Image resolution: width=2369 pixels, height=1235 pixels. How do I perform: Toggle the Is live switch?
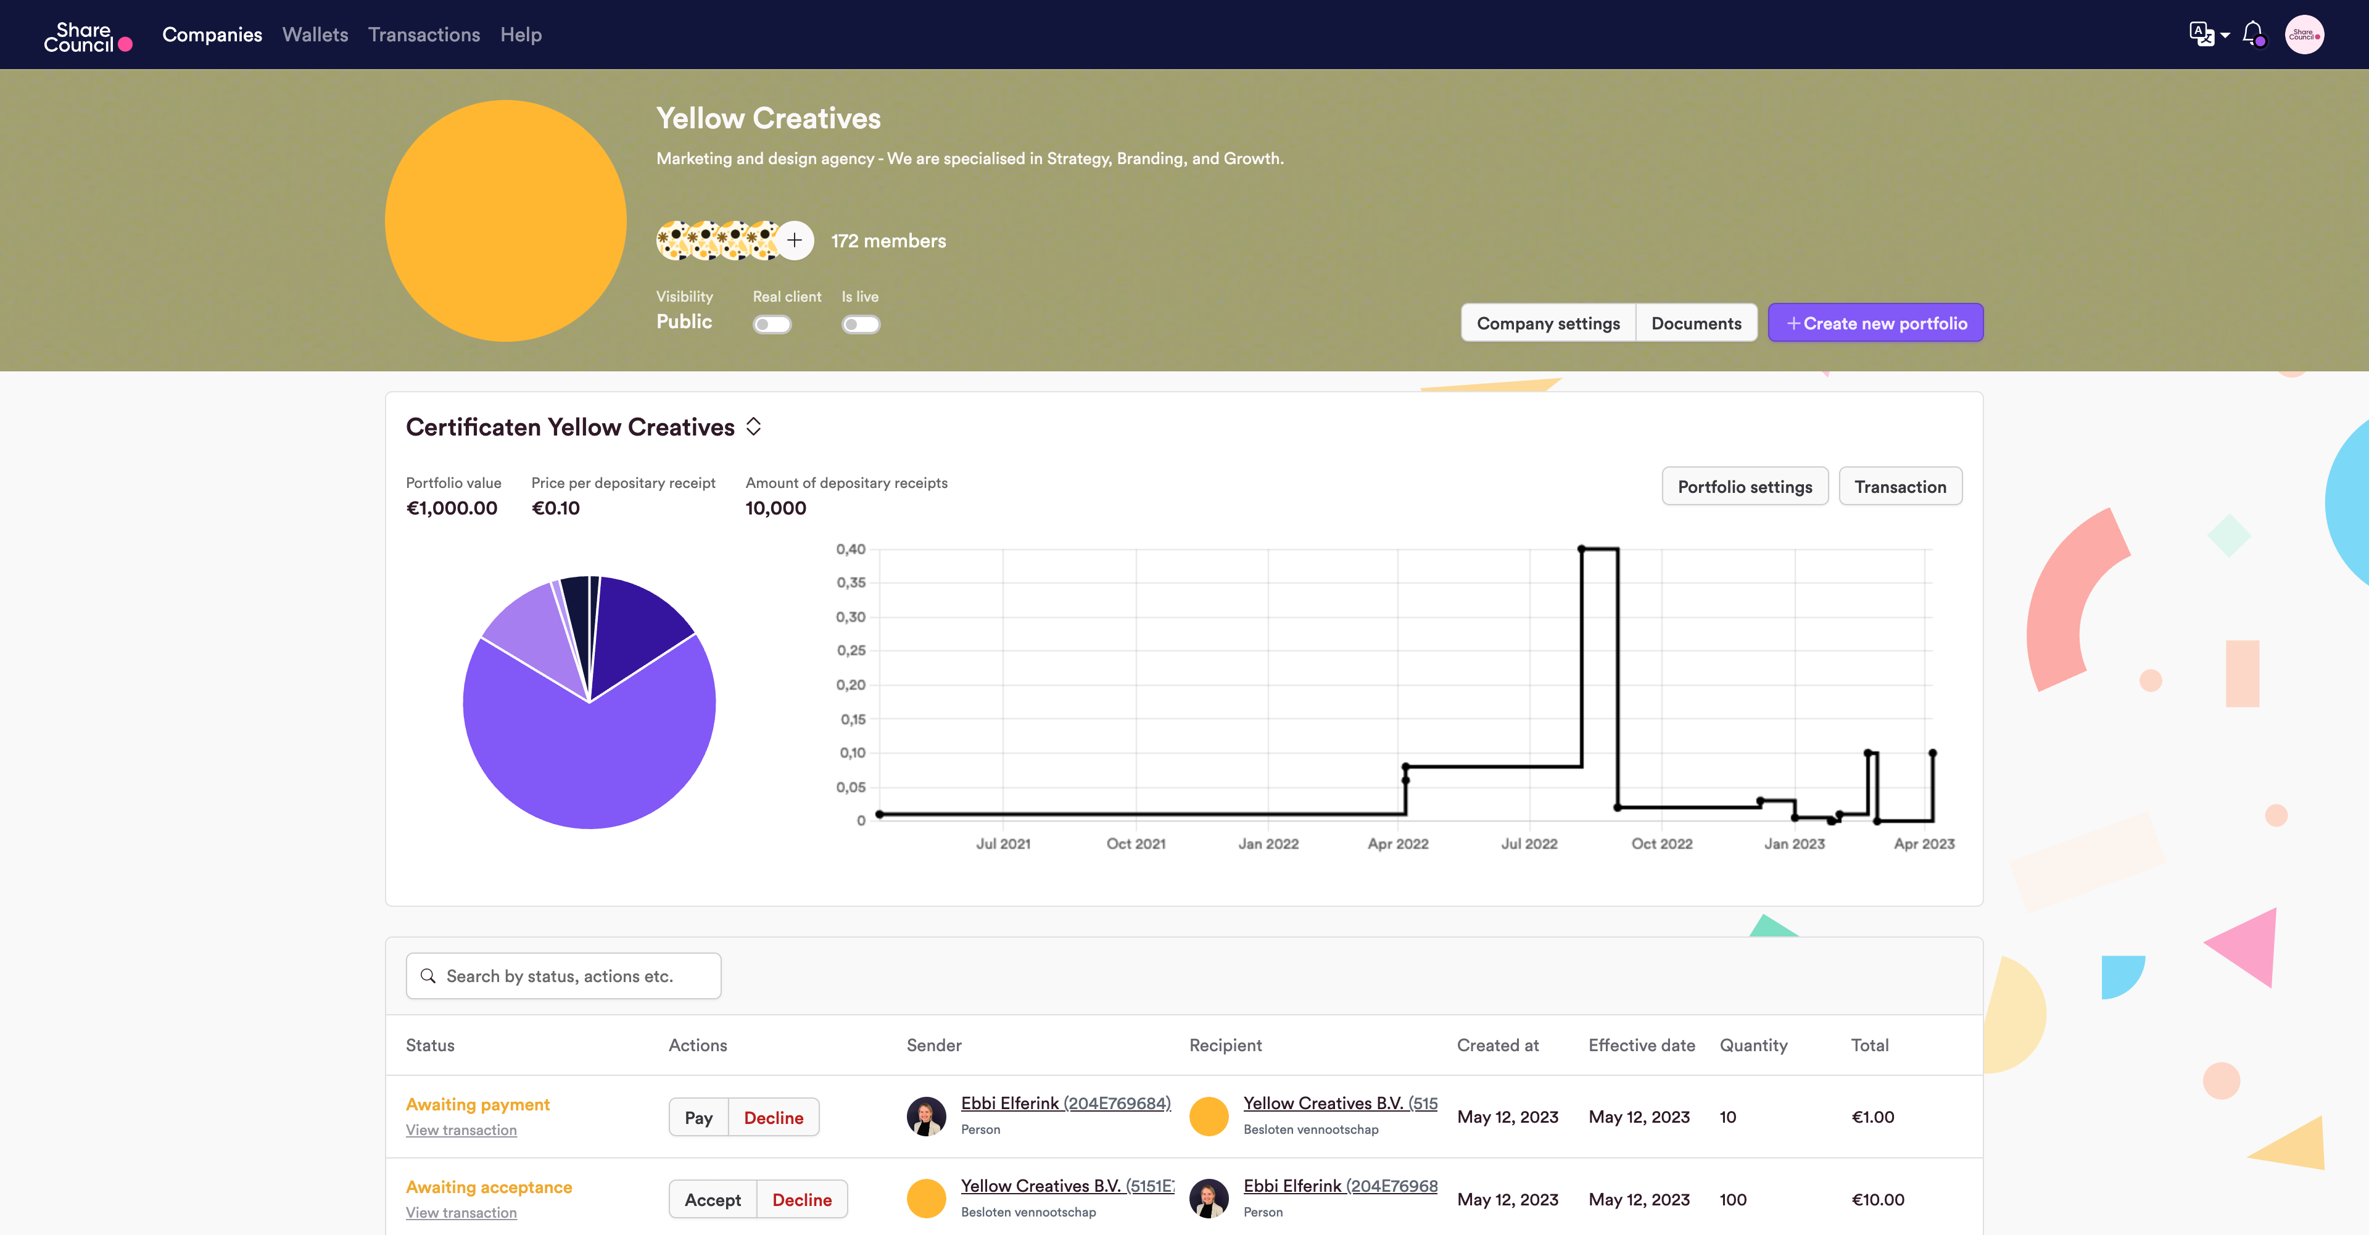pos(861,324)
